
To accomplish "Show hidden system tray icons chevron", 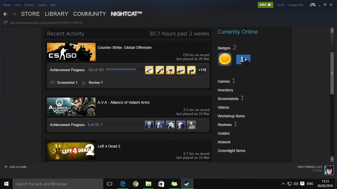I will pyautogui.click(x=283, y=184).
